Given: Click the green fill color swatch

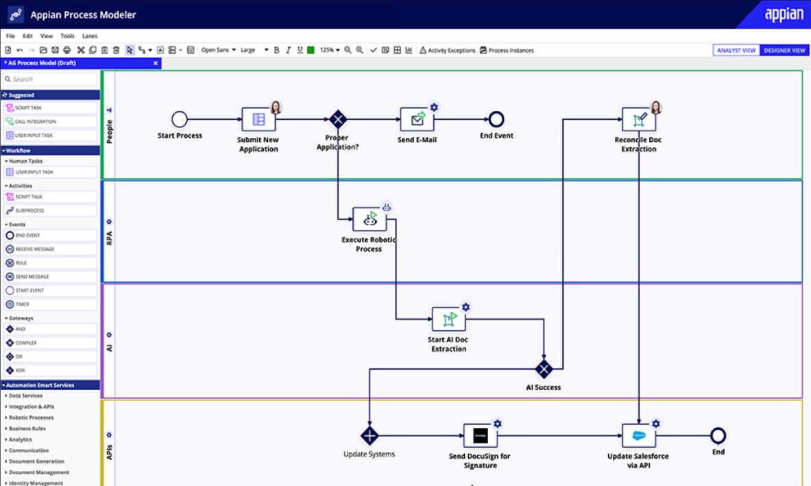Looking at the screenshot, I should [x=311, y=50].
